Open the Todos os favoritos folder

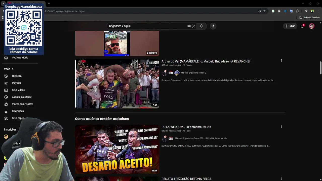309,18
